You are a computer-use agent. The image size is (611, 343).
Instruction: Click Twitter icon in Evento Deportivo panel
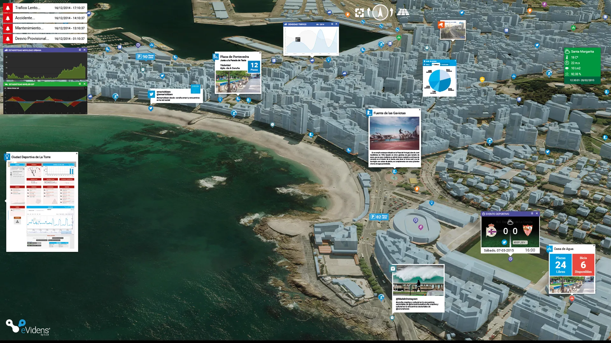(x=504, y=242)
